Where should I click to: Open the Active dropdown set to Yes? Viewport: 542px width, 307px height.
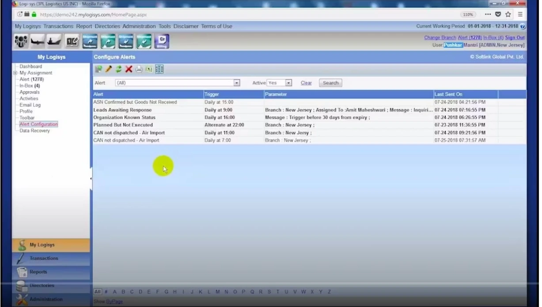point(288,82)
